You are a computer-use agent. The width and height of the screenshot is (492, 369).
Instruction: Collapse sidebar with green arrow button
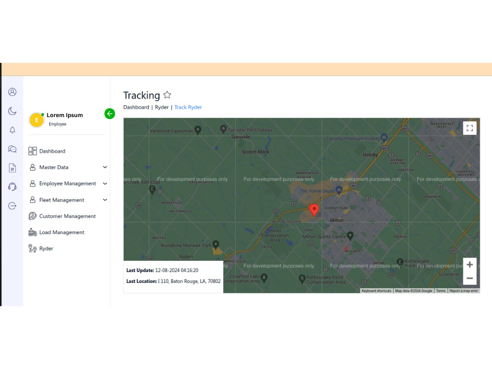[x=110, y=114]
